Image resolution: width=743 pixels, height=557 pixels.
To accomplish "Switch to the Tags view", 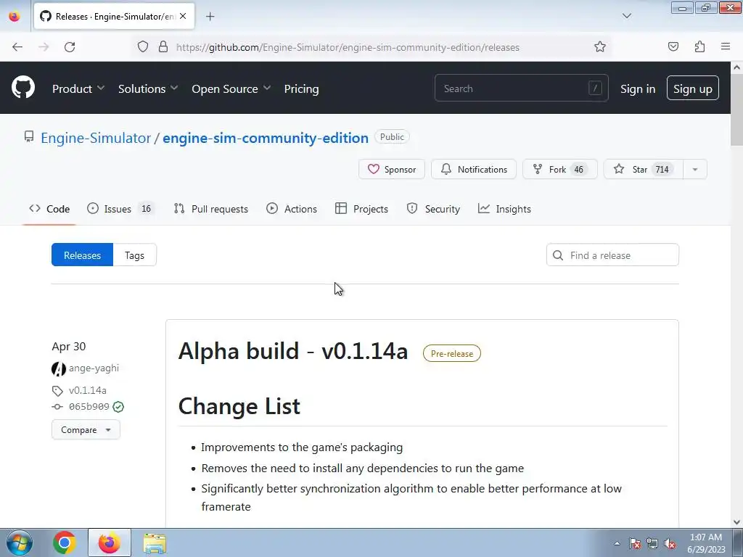I will pos(134,255).
